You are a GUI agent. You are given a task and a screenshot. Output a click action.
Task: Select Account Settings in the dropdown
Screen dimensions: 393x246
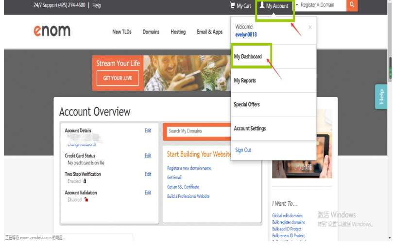[x=250, y=129]
